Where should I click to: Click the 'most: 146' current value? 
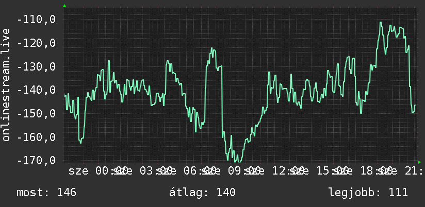click(46, 193)
